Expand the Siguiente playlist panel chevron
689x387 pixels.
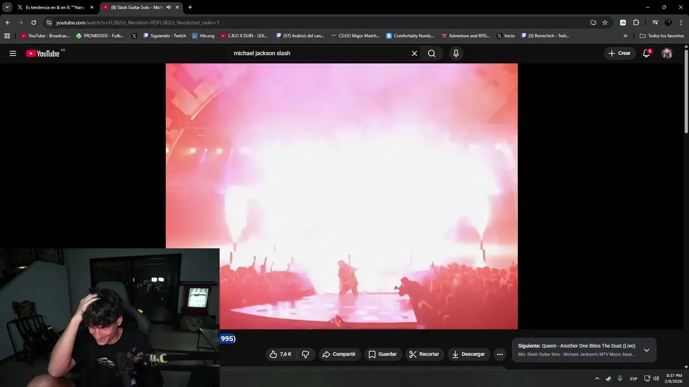pyautogui.click(x=646, y=350)
